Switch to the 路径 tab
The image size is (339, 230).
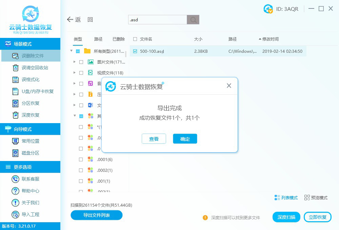(98, 39)
